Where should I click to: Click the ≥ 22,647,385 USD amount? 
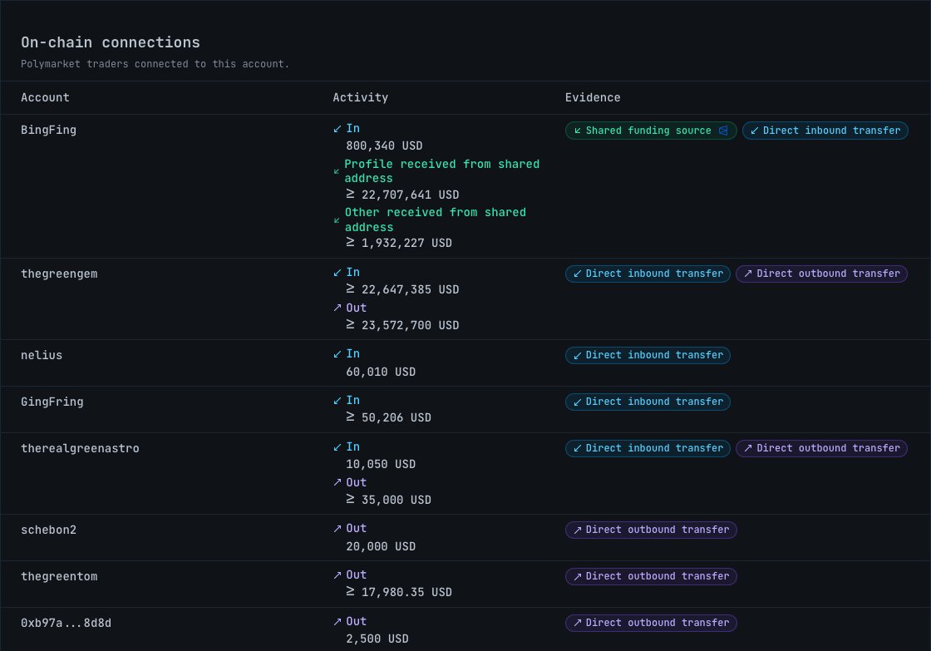pyautogui.click(x=402, y=290)
